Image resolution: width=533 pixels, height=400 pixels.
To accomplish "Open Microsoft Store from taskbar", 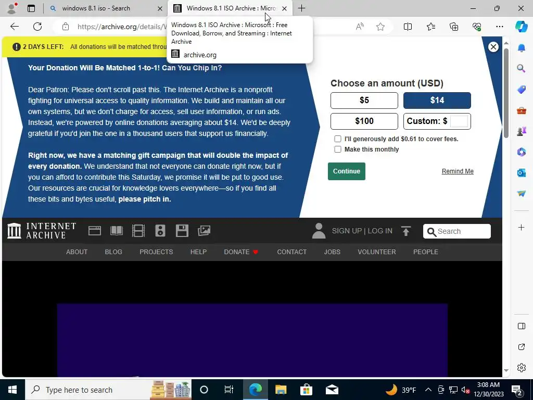I will [306, 390].
